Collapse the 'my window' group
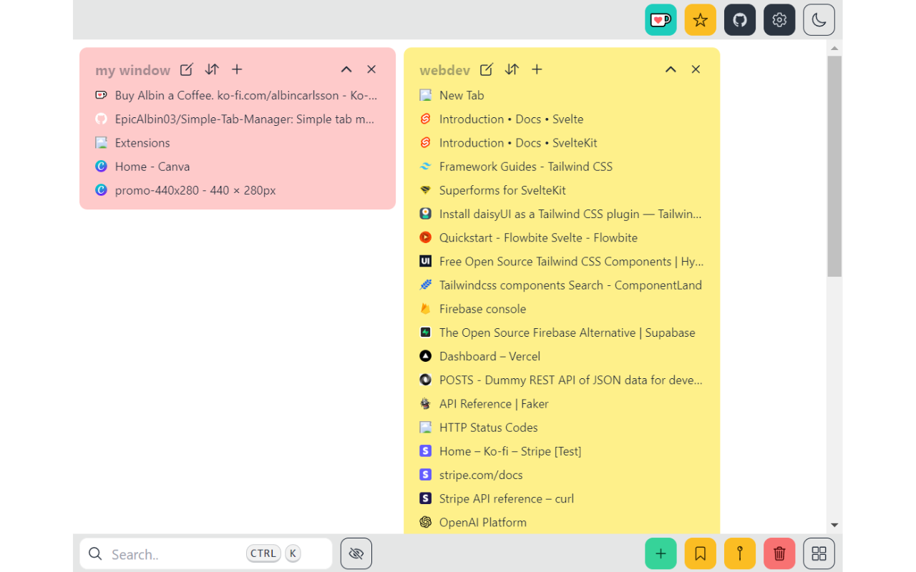Image resolution: width=916 pixels, height=572 pixels. pos(346,69)
